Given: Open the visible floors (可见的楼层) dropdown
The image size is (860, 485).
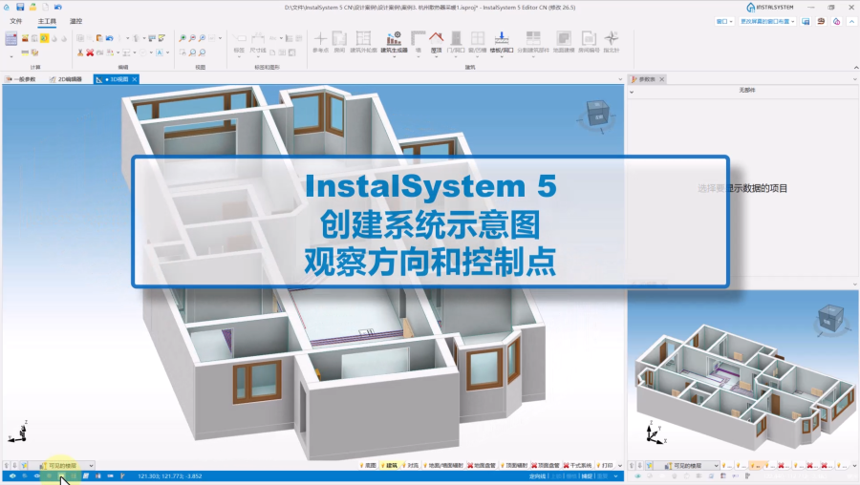Looking at the screenshot, I should click(x=62, y=465).
